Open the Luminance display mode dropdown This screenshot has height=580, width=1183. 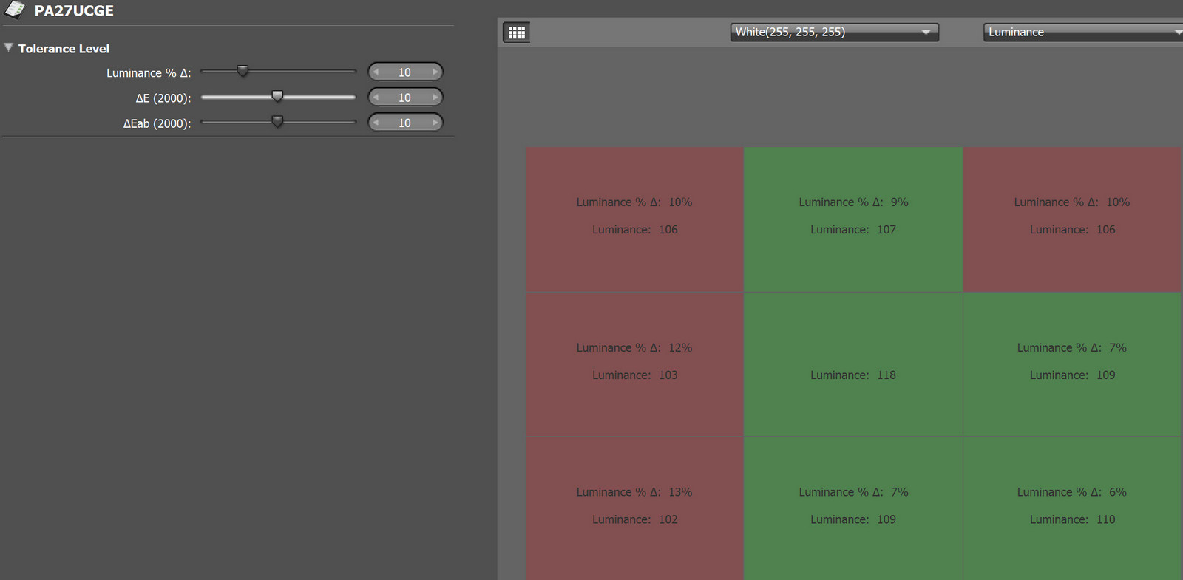click(1082, 33)
